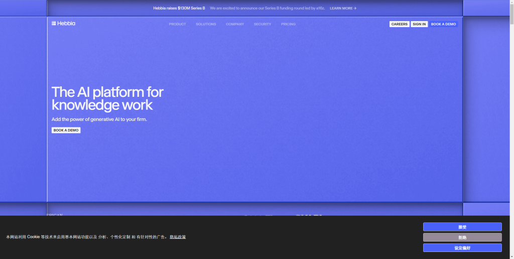This screenshot has height=259, width=514.
Task: Click 'The AI platform for knowledge work' headline
Action: [107, 98]
